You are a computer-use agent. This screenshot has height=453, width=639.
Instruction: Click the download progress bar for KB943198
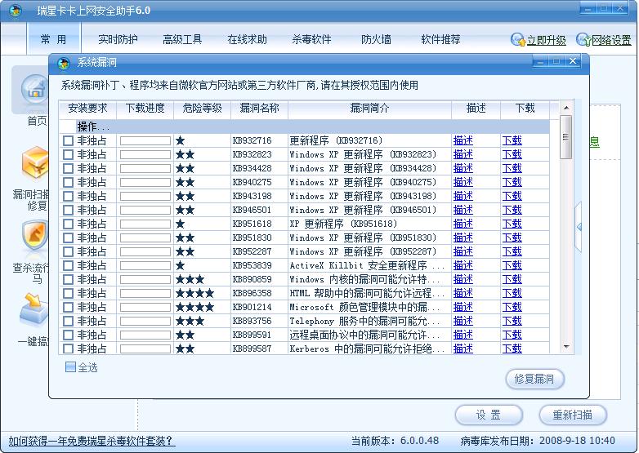point(145,196)
